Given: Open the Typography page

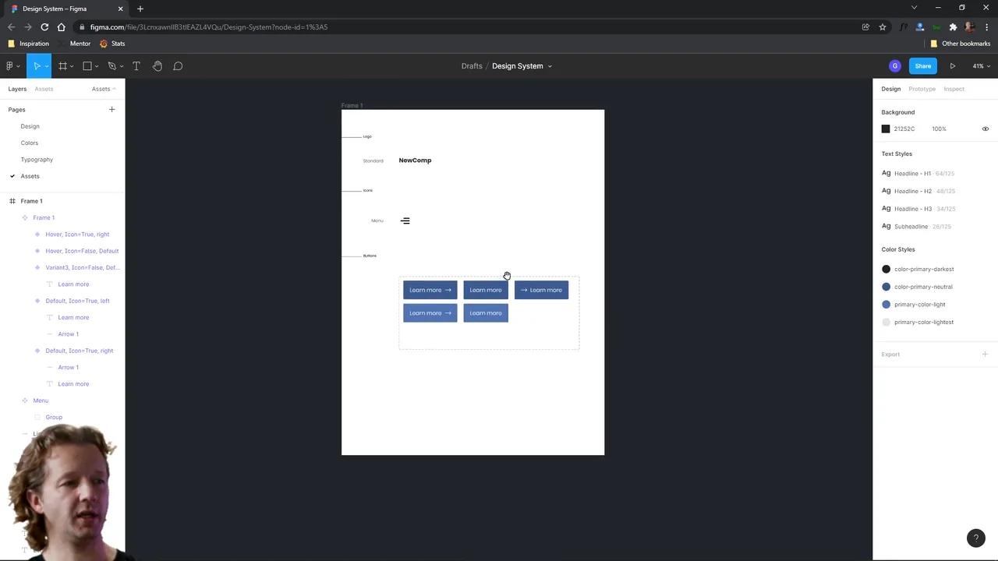Looking at the screenshot, I should coord(37,159).
